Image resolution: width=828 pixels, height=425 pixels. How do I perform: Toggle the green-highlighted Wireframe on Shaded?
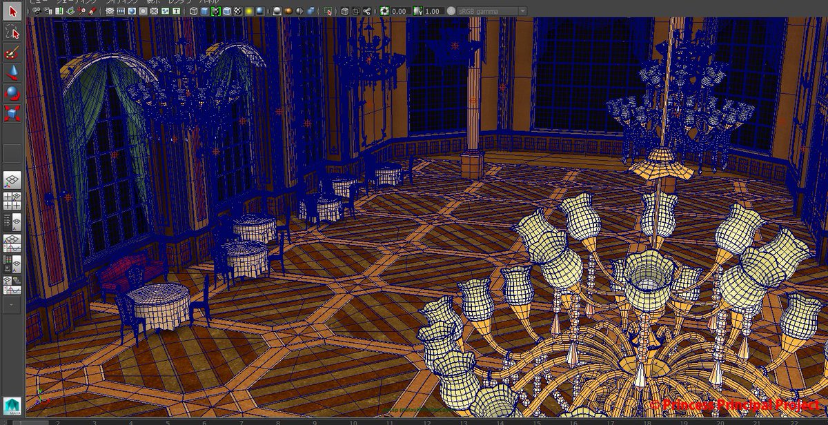(216, 11)
